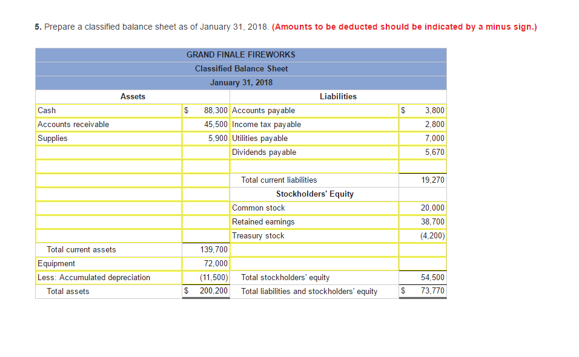Select the Supplies label field
The width and height of the screenshot is (579, 357).
[108, 139]
